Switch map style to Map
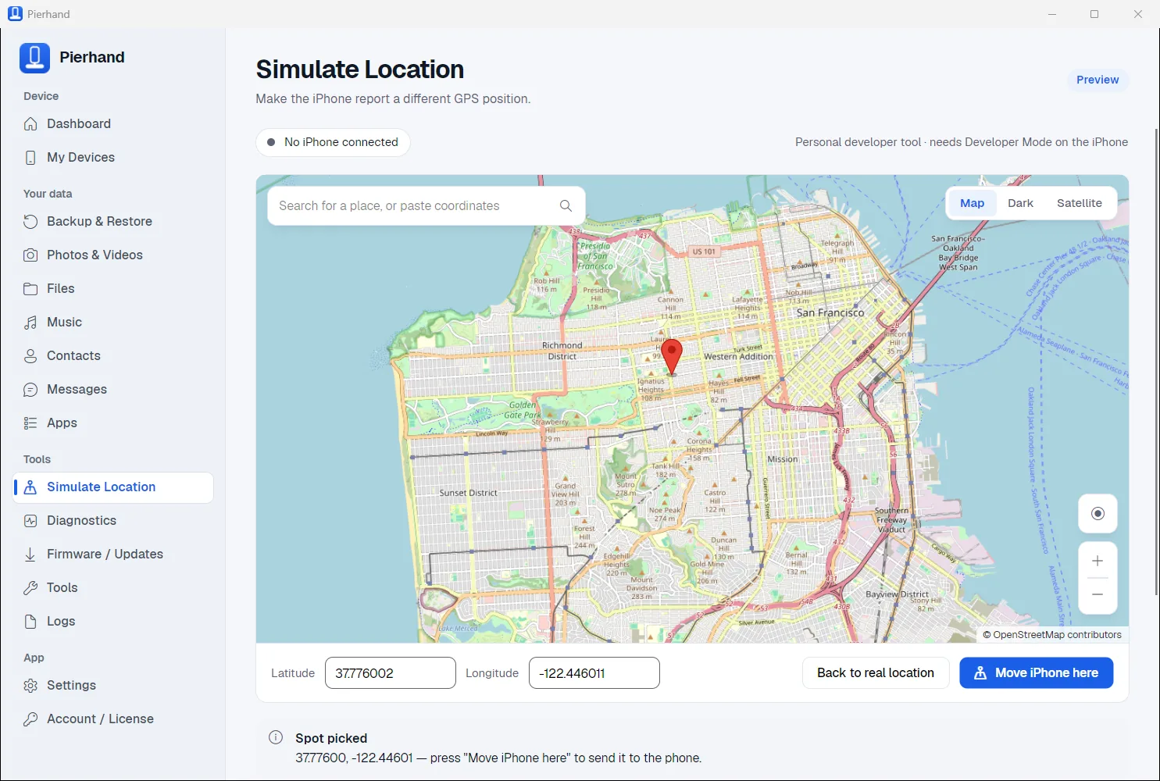1160x781 pixels. point(973,203)
